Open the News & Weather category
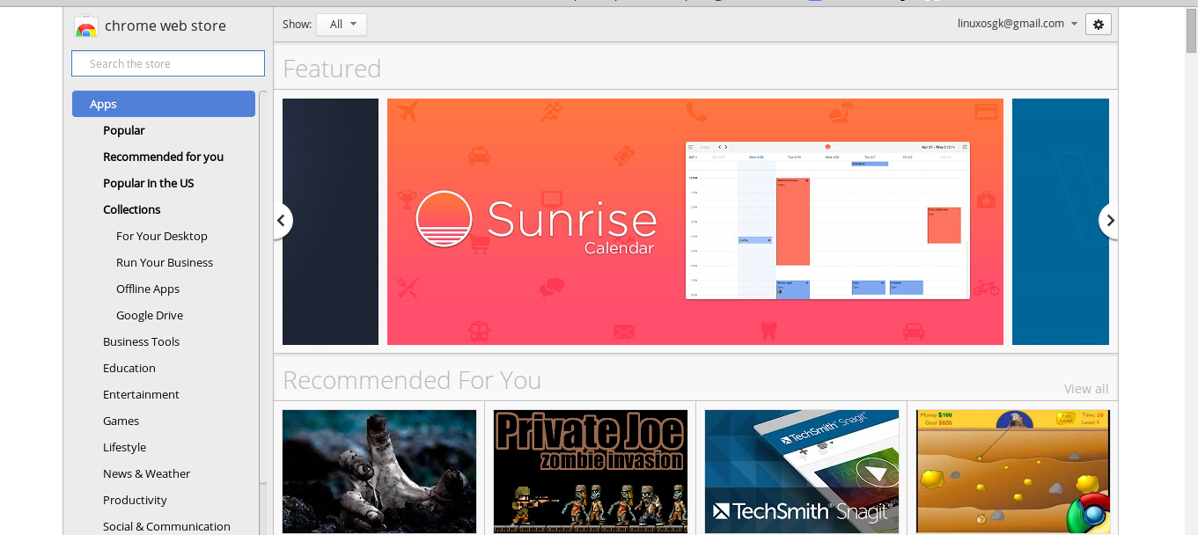This screenshot has width=1198, height=535. point(146,473)
